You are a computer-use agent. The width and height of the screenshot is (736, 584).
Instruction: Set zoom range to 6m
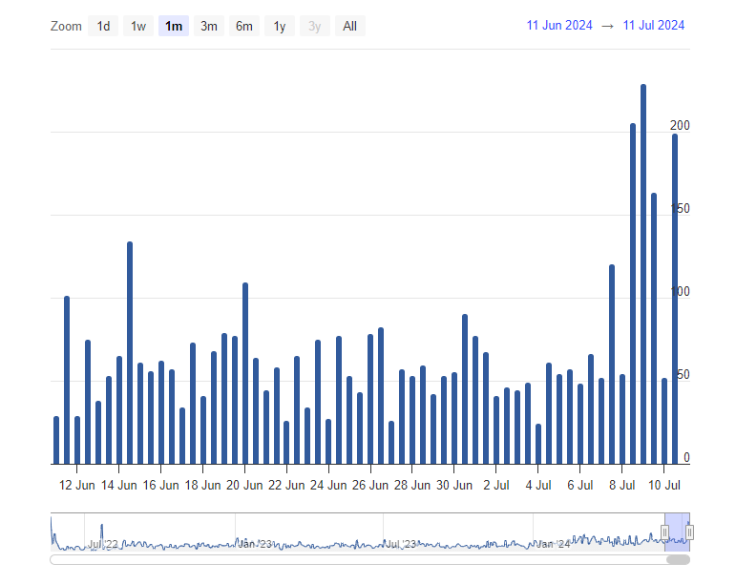tap(244, 26)
